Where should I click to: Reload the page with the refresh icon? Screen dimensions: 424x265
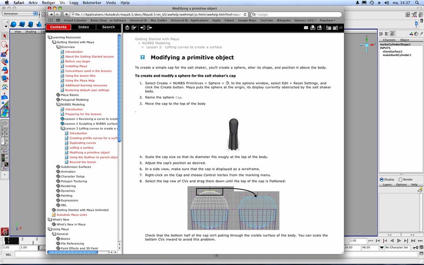[x=245, y=15]
